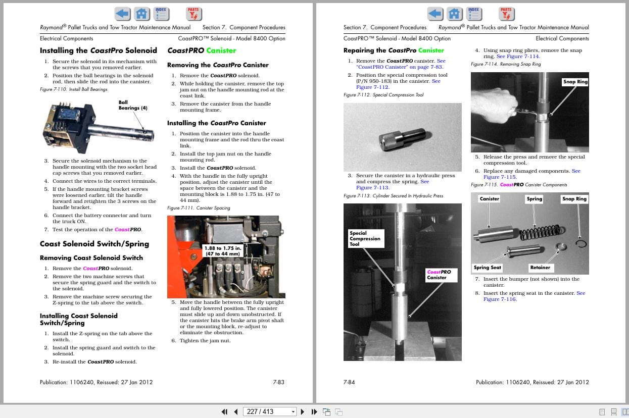Image resolution: width=629 pixels, height=418 pixels.
Task: Jump to last page in the document
Action: pyautogui.click(x=314, y=412)
